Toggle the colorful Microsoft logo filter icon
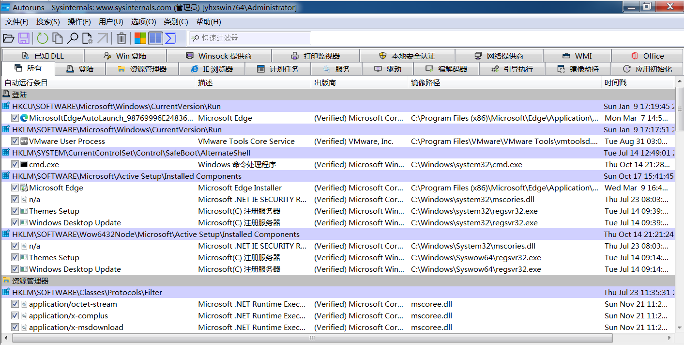The width and height of the screenshot is (684, 345). (140, 38)
